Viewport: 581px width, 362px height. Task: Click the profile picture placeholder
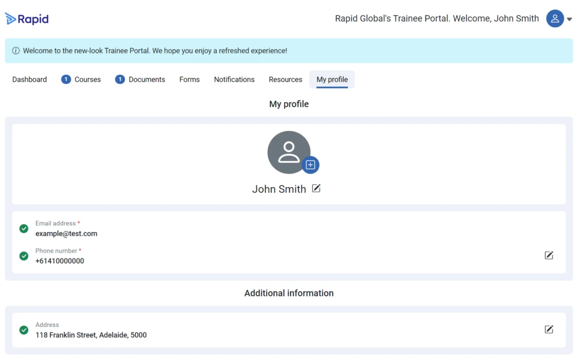tap(289, 152)
